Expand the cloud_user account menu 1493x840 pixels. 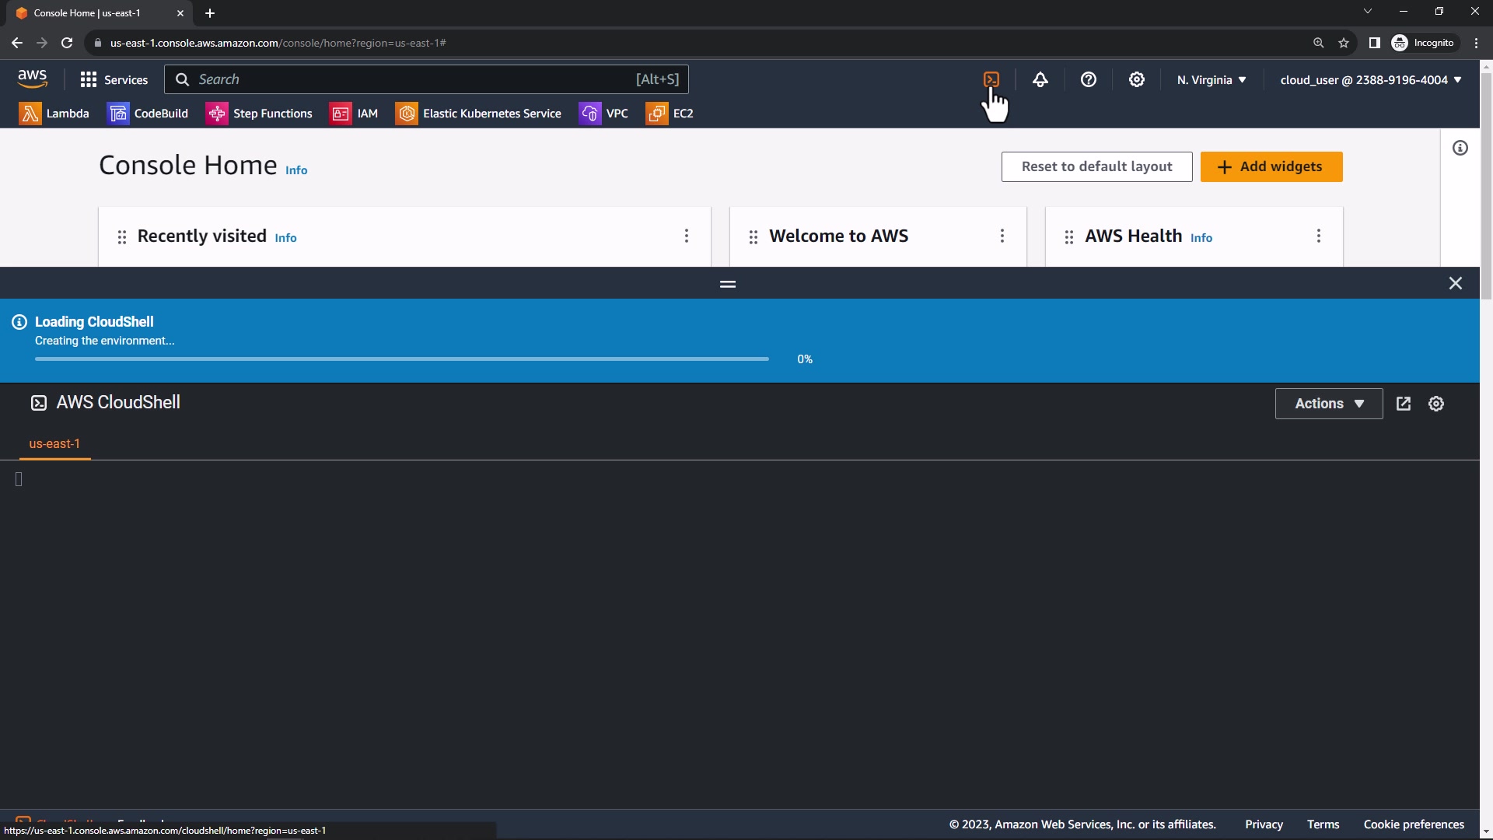(x=1370, y=79)
